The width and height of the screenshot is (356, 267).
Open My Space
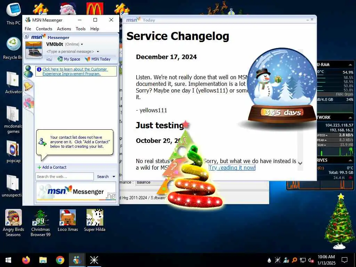coord(69,59)
